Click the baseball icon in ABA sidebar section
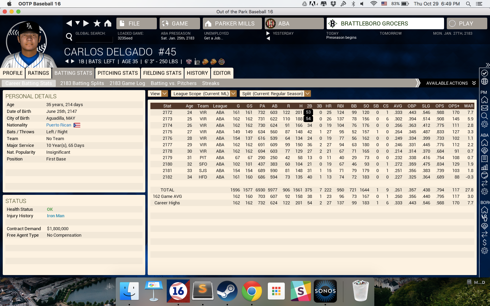 (x=485, y=175)
